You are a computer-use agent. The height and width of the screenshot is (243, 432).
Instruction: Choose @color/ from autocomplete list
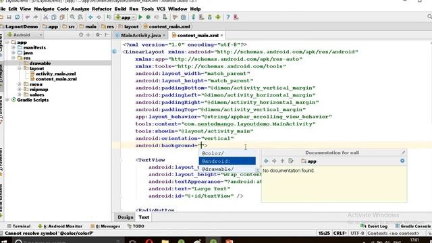coord(227,153)
